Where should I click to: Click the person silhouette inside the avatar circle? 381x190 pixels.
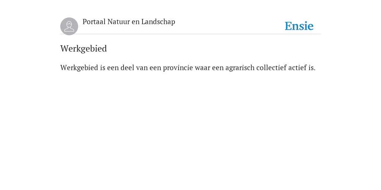tap(69, 26)
